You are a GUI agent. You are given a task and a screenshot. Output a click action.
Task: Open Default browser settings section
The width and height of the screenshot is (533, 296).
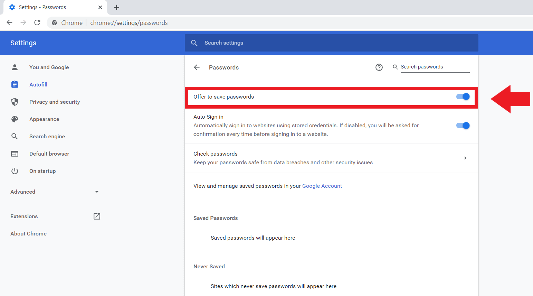tap(49, 154)
